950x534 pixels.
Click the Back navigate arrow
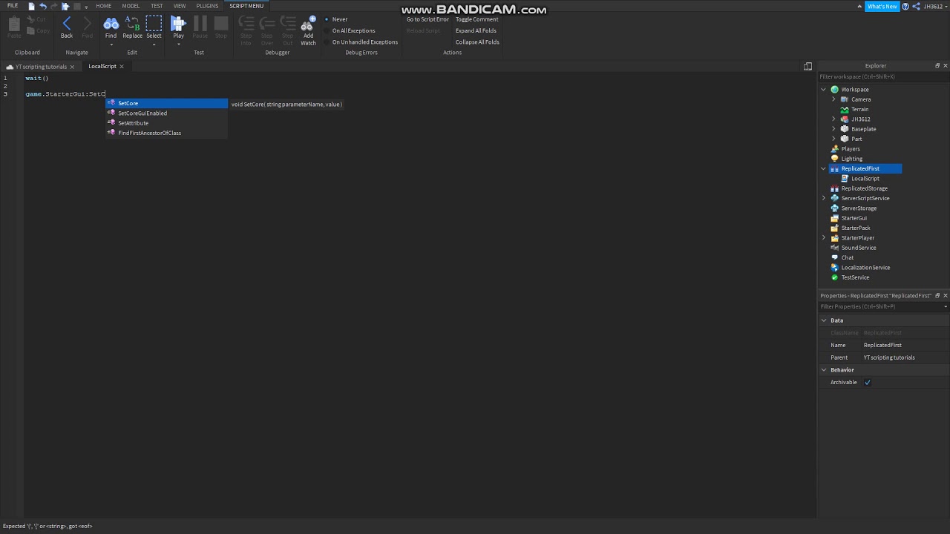[67, 24]
